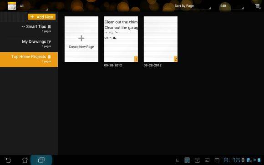
Task: Open the overflow menu icon
Action: tap(258, 6)
